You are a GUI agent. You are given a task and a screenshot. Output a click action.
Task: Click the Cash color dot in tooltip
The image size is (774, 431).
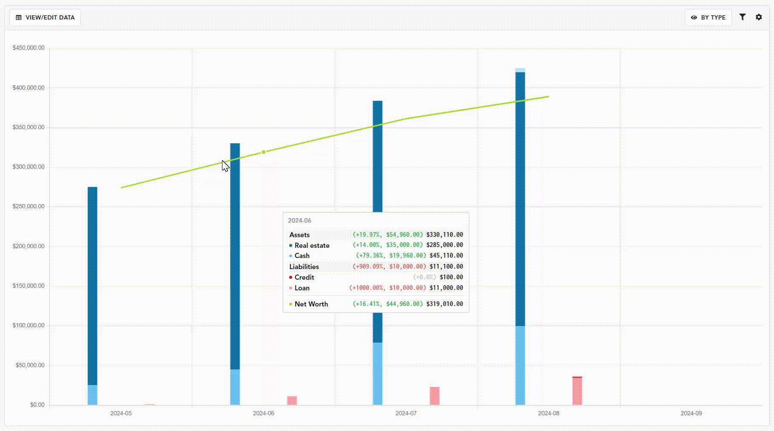pos(291,256)
